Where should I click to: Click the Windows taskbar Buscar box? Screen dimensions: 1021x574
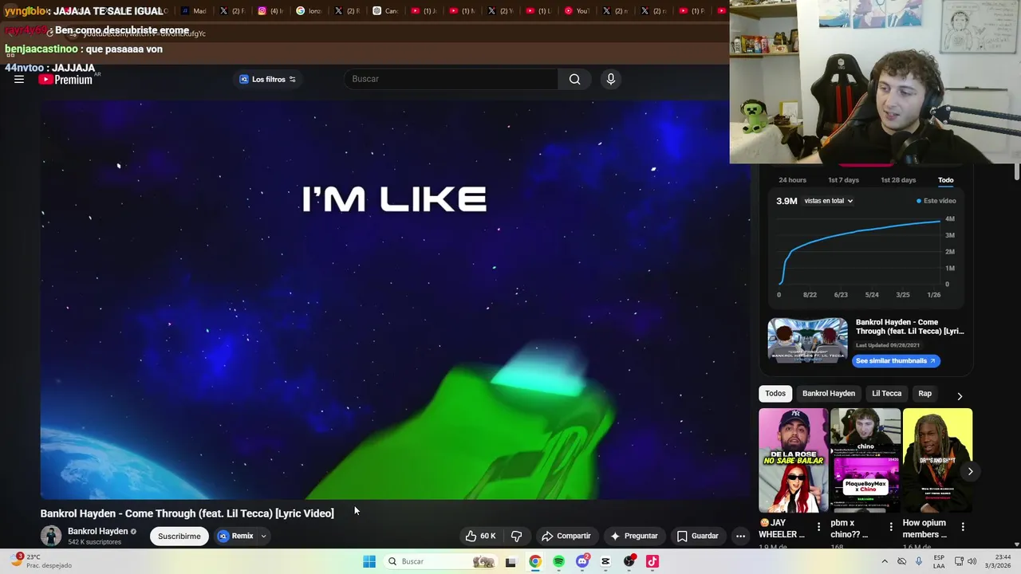(x=440, y=561)
